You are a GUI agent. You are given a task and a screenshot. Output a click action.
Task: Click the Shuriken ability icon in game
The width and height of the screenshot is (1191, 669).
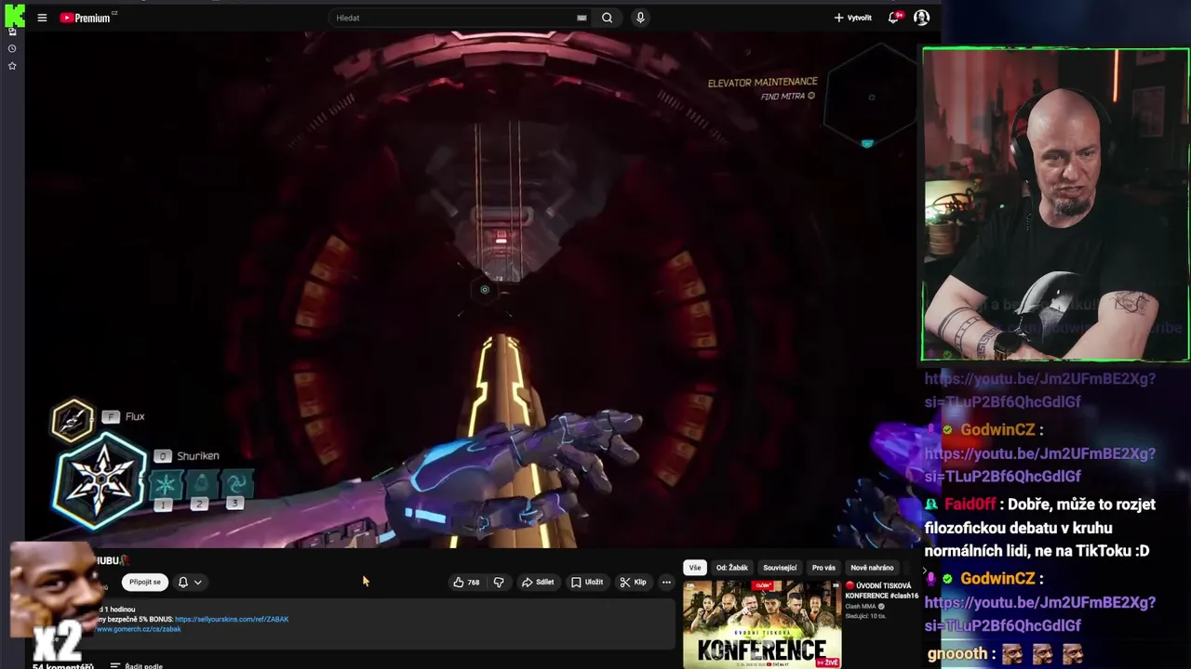click(x=100, y=482)
